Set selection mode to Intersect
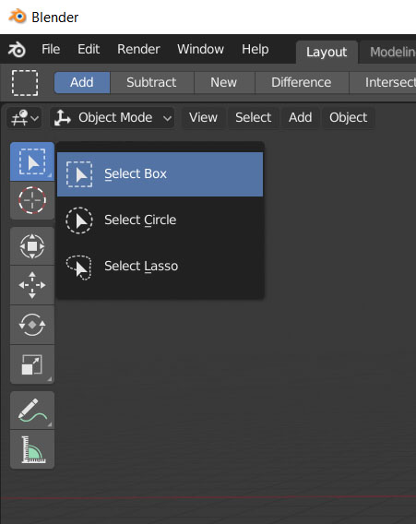The image size is (416, 524). 383,82
